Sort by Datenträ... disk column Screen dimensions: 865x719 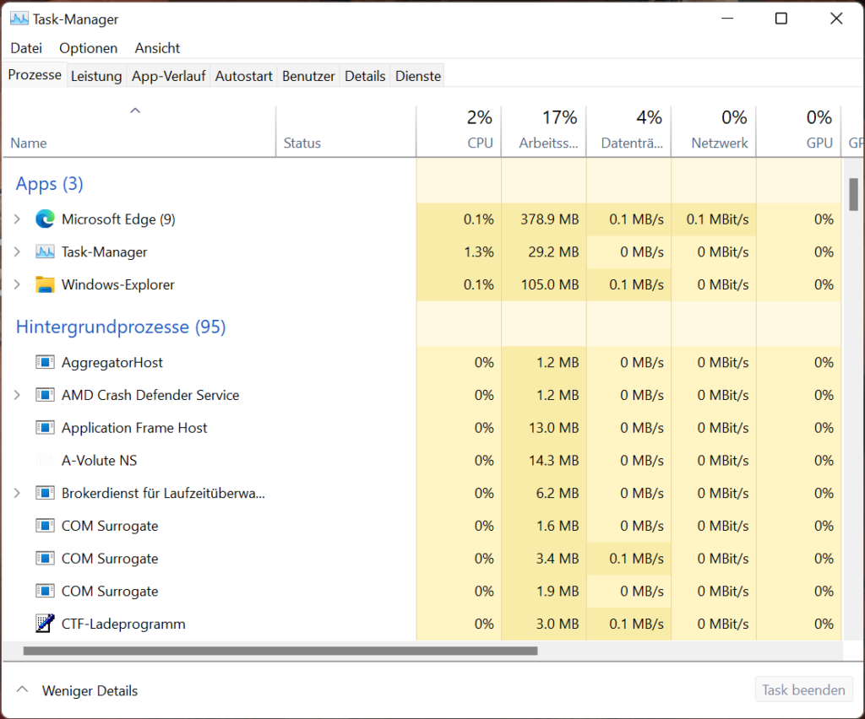(628, 131)
